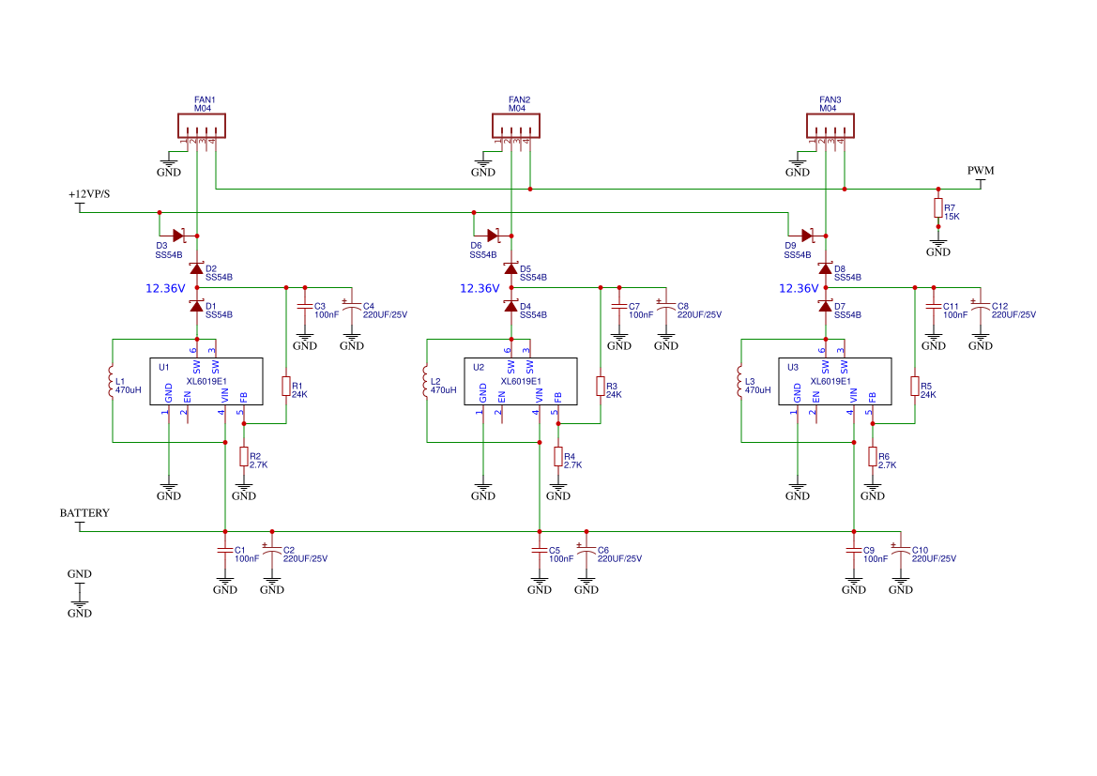Click the D8 diode symbol
The image size is (1097, 776).
pyautogui.click(x=826, y=268)
